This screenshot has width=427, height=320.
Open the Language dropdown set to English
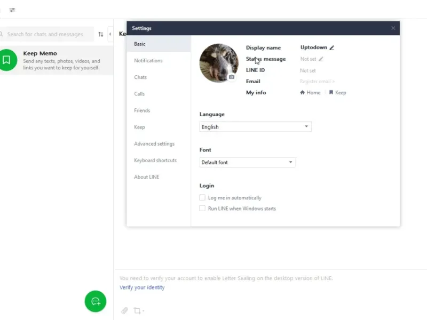255,127
